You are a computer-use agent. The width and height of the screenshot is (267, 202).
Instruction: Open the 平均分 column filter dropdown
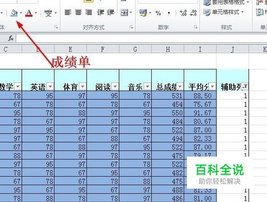point(212,87)
